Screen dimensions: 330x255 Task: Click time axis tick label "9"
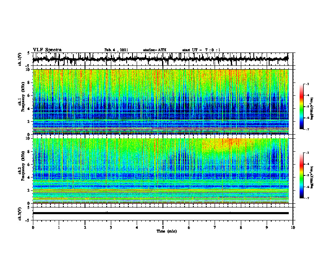click(x=267, y=227)
